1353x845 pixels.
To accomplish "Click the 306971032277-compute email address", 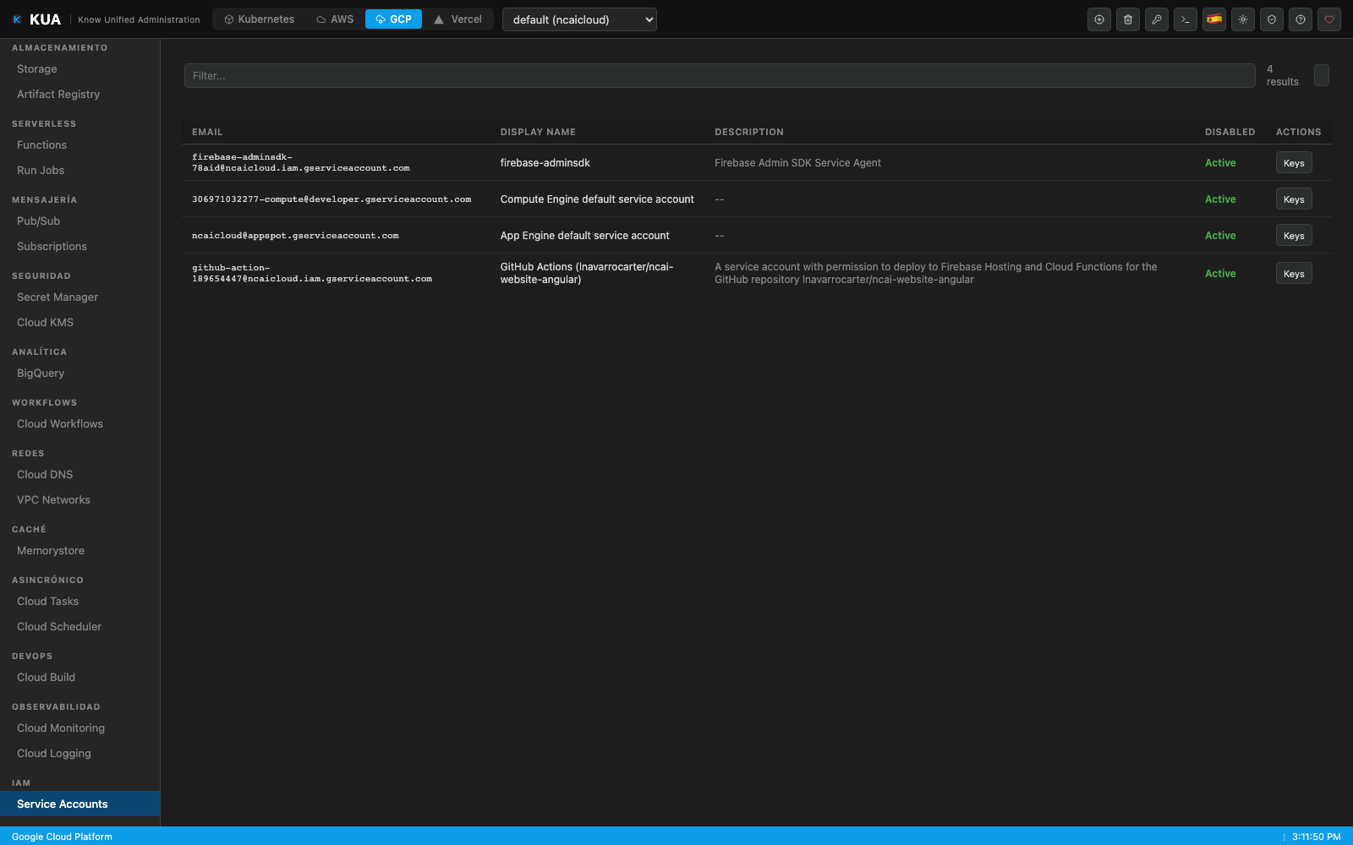I will [331, 199].
